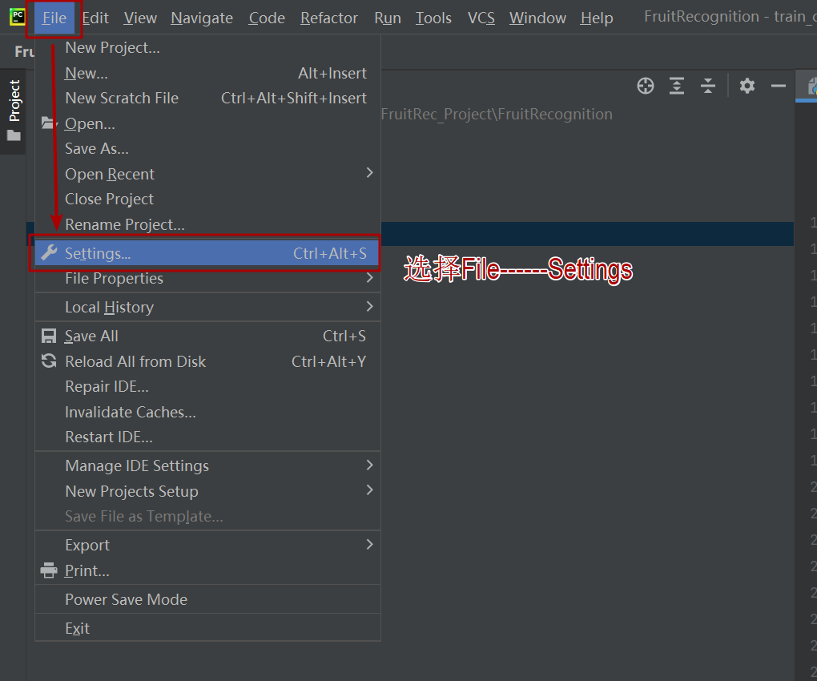Expand the Open Recent submenu arrow

coord(369,172)
